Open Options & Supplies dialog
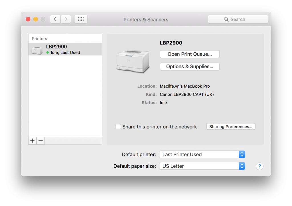This screenshot has width=292, height=206. [189, 66]
